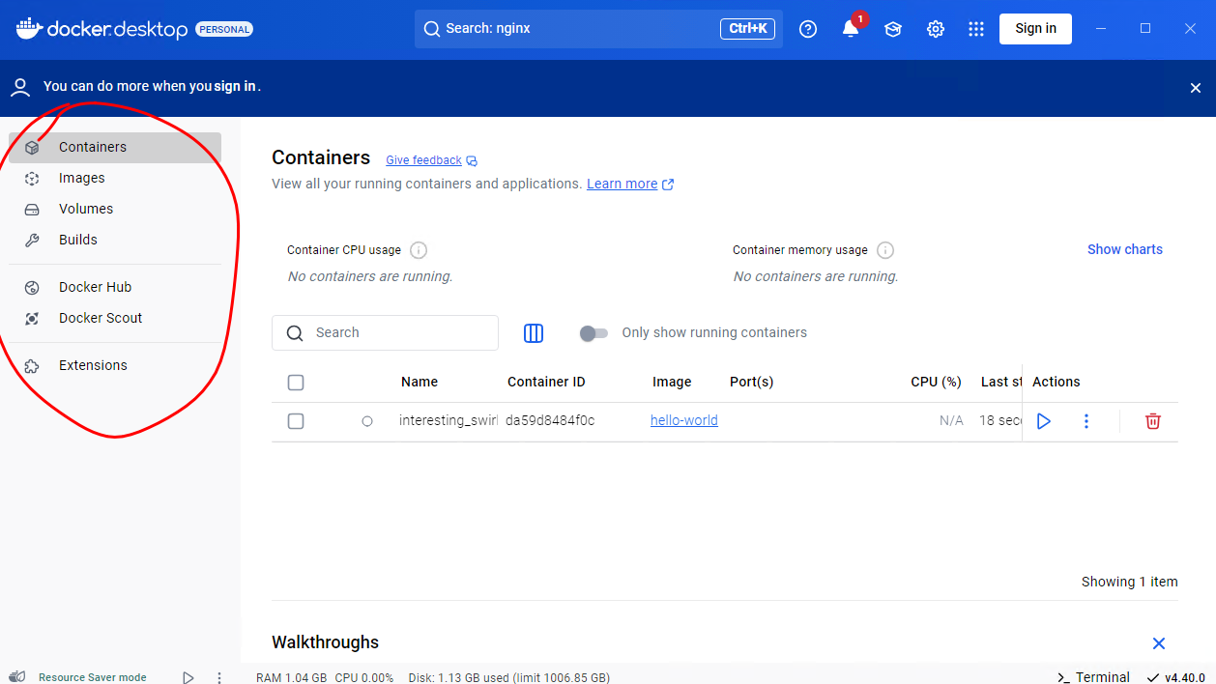Click the Resource Saver mode whale icon
Viewport: 1216px width, 684px height.
17,677
